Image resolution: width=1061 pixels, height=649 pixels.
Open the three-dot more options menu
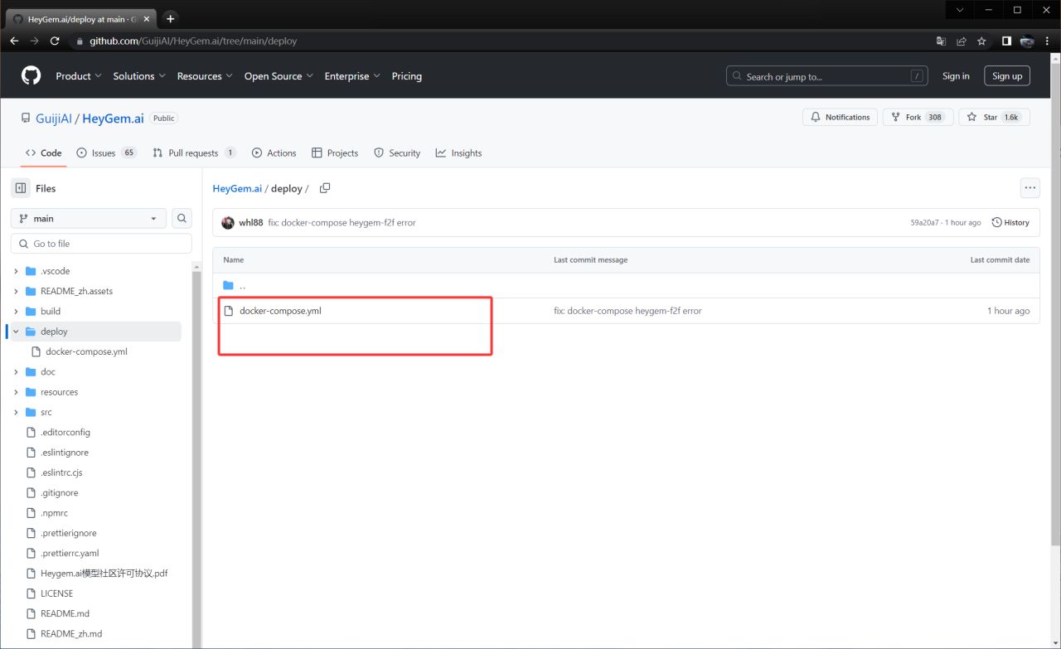(1030, 188)
